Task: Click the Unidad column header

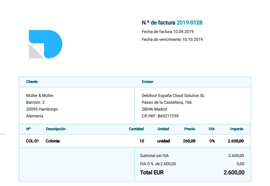Action: tap(163, 129)
